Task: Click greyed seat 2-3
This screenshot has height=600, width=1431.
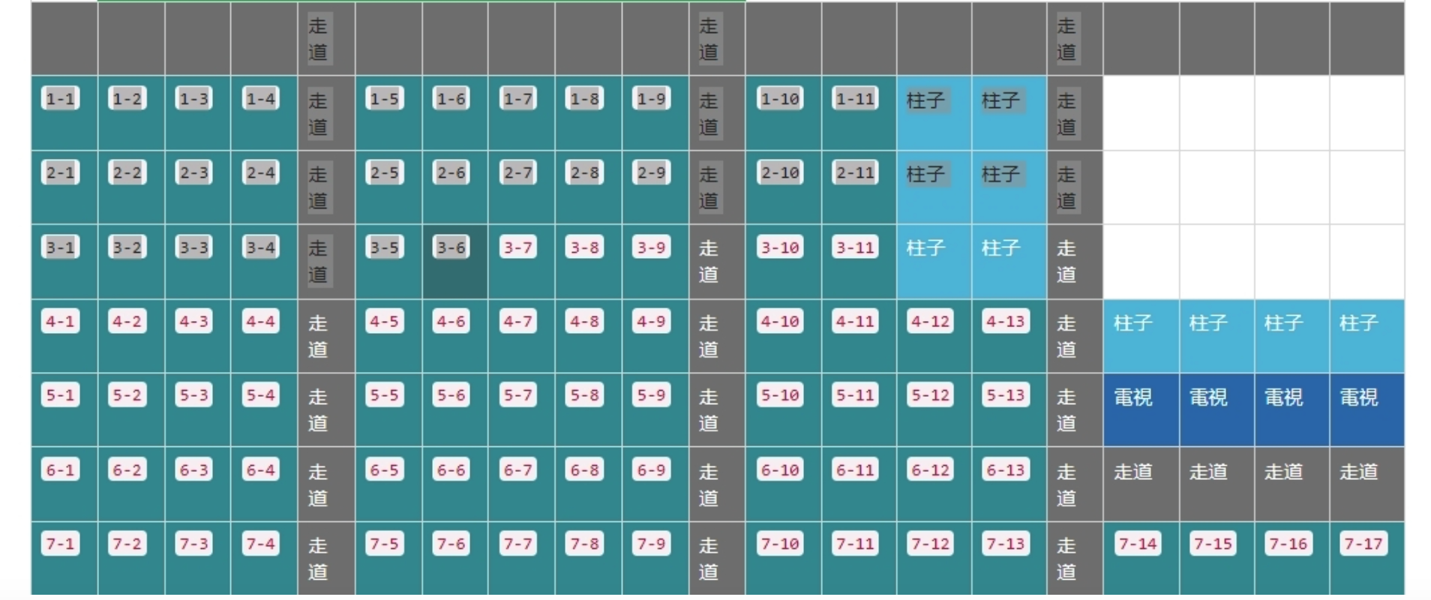Action: point(193,173)
